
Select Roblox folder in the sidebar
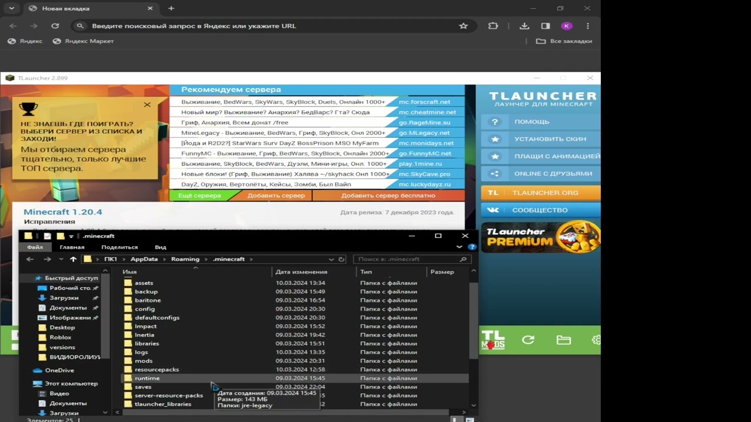(60, 337)
